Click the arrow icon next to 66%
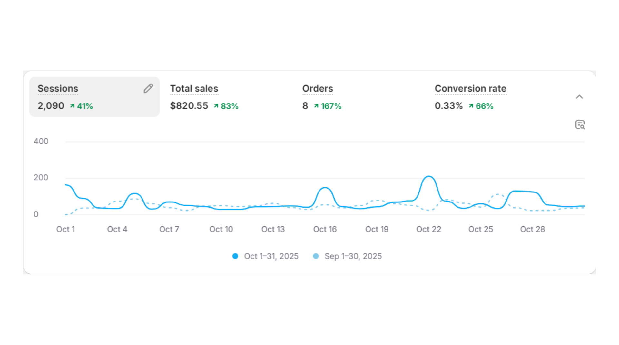 [x=472, y=106]
